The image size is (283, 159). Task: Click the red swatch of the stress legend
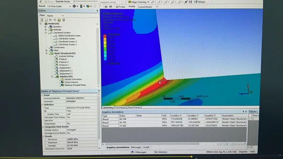[105, 36]
